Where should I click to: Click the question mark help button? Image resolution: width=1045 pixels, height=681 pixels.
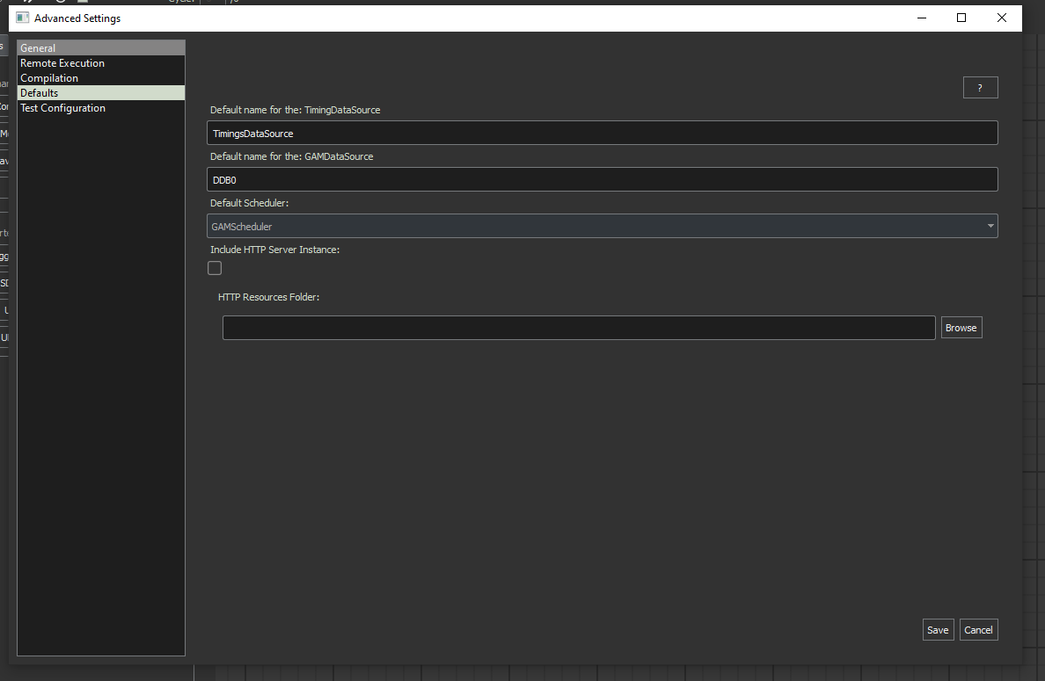click(980, 88)
